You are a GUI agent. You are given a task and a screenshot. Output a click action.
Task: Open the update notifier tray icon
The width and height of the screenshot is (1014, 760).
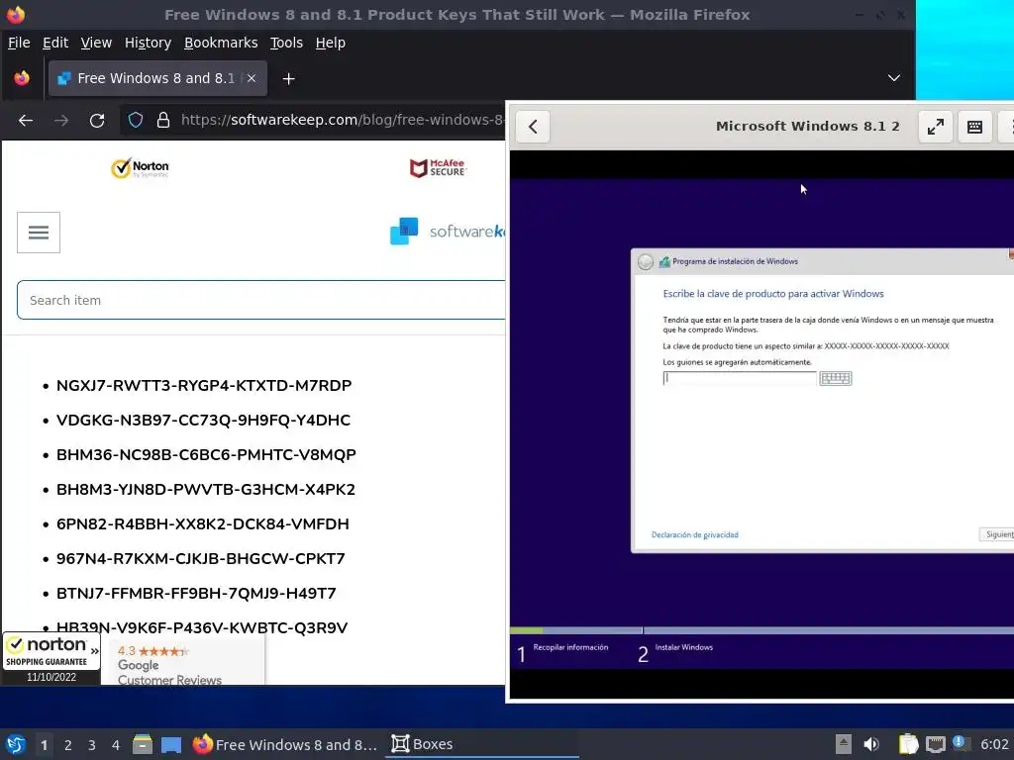(961, 744)
